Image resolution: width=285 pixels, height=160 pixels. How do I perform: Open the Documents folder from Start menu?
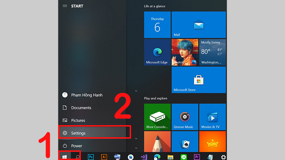92,108
